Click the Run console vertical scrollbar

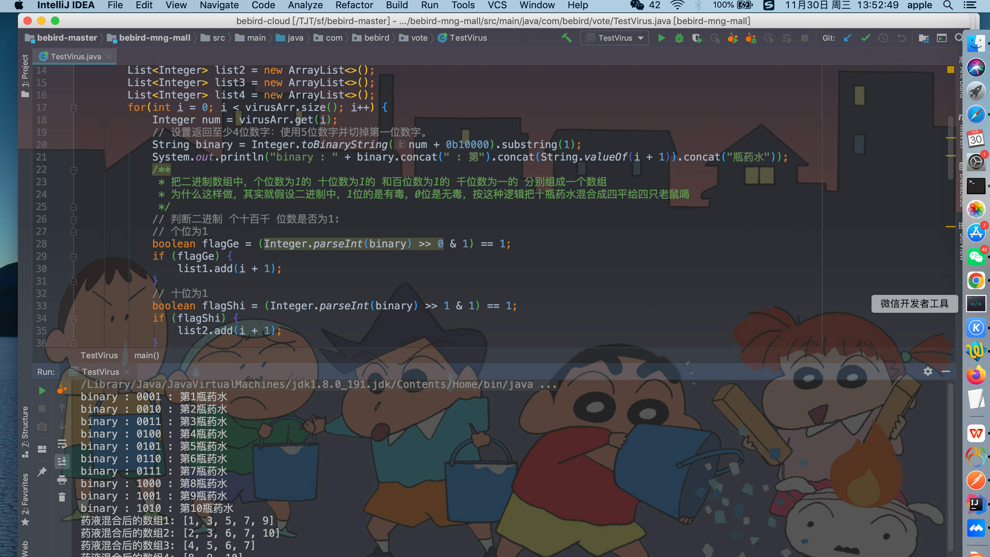[x=950, y=467]
